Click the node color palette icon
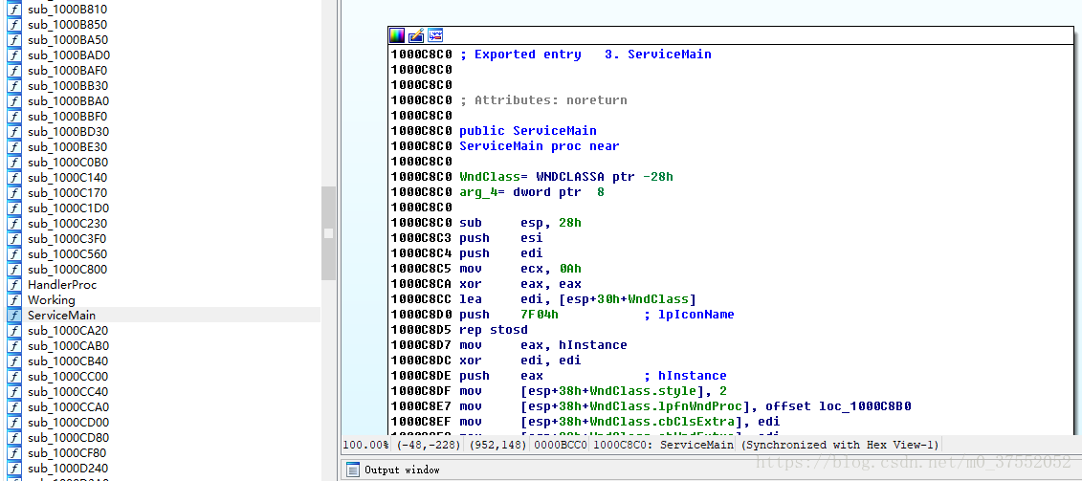The width and height of the screenshot is (1082, 481). tap(397, 35)
